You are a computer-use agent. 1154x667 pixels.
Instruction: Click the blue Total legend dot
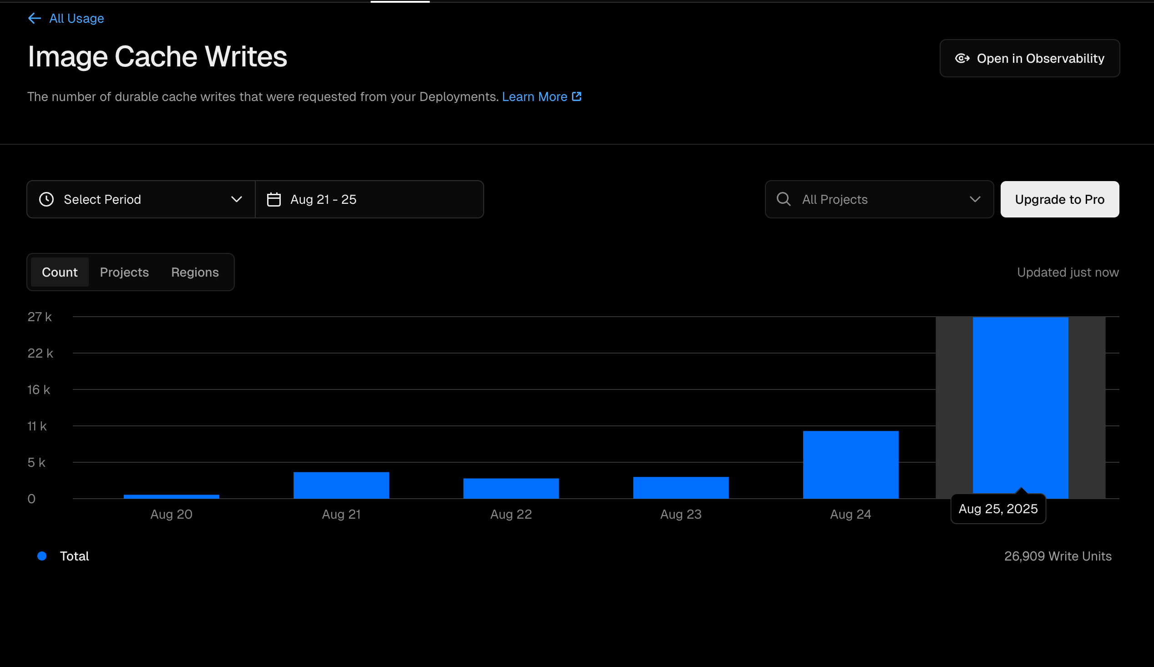(42, 556)
